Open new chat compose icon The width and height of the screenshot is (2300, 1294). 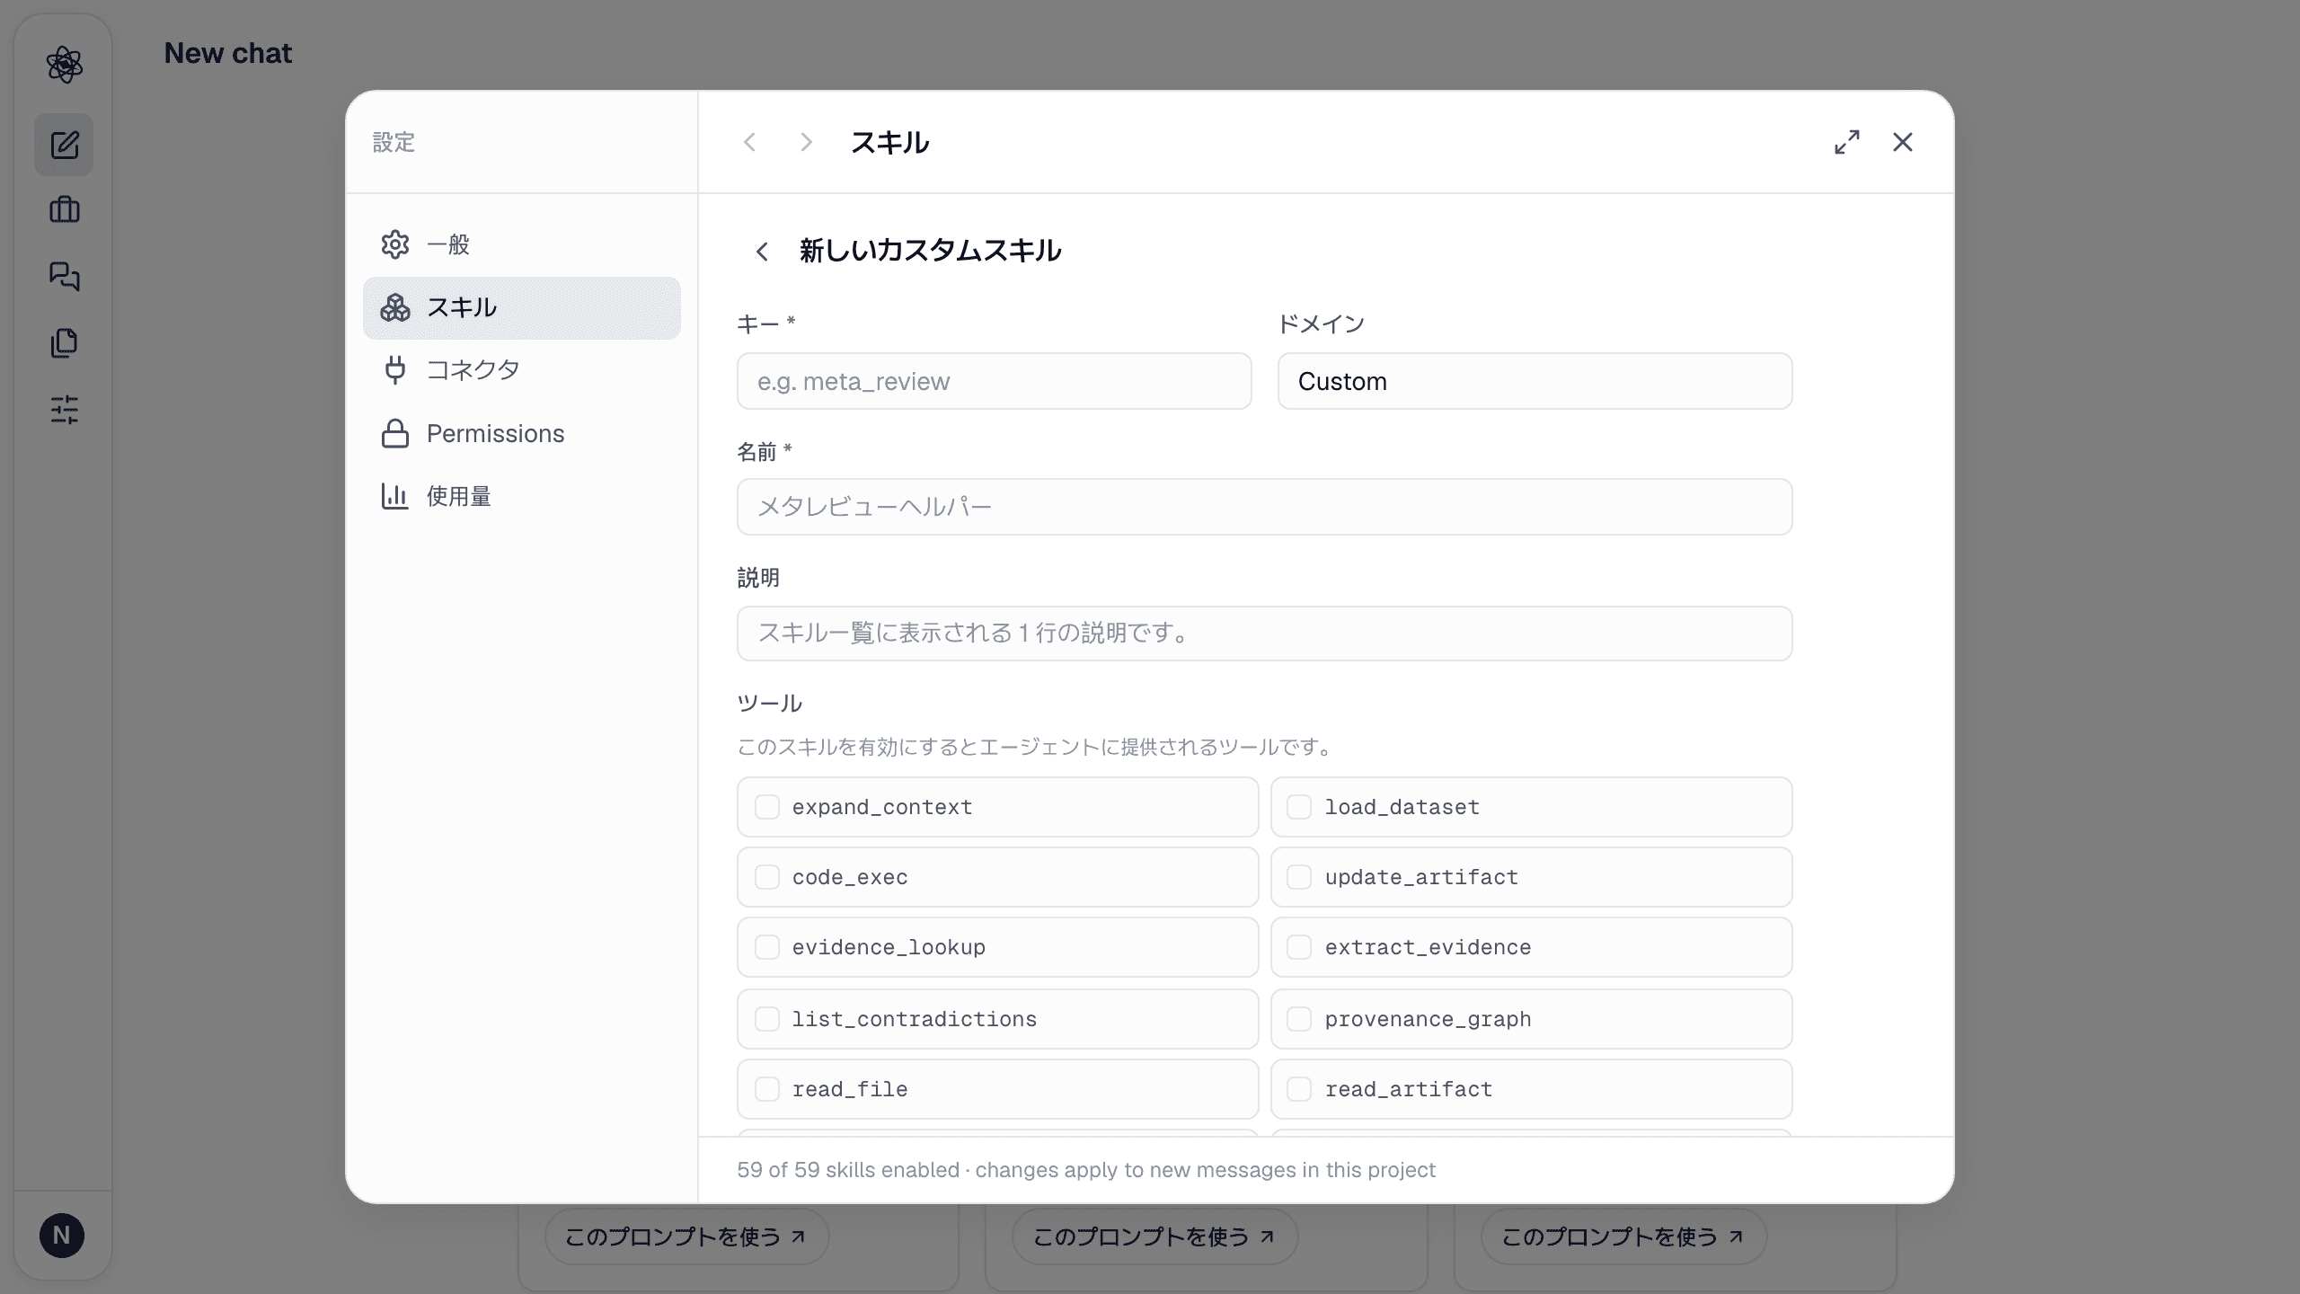(x=64, y=145)
